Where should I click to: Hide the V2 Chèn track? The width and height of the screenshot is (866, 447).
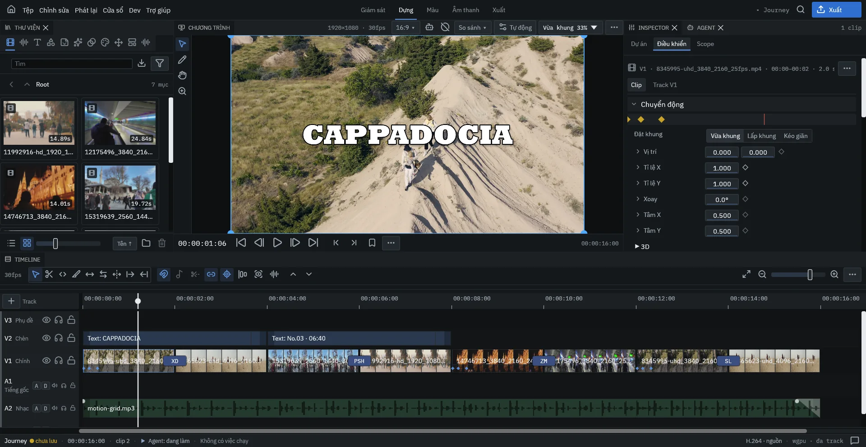click(x=46, y=338)
